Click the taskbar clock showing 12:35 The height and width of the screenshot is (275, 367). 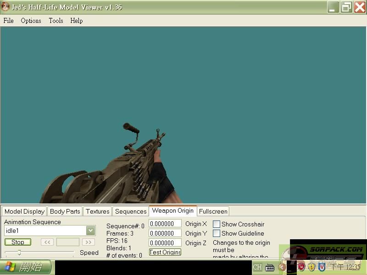click(x=345, y=267)
